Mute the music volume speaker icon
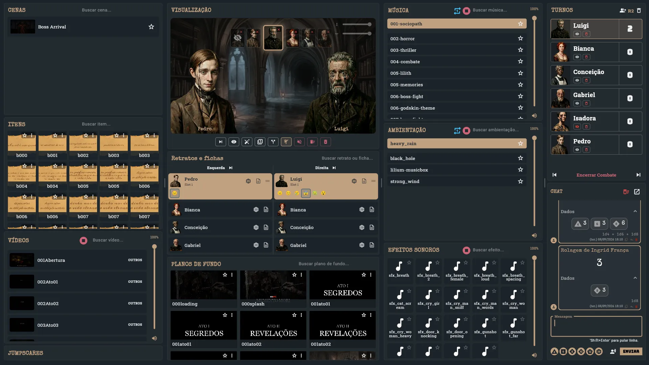 [x=534, y=116]
